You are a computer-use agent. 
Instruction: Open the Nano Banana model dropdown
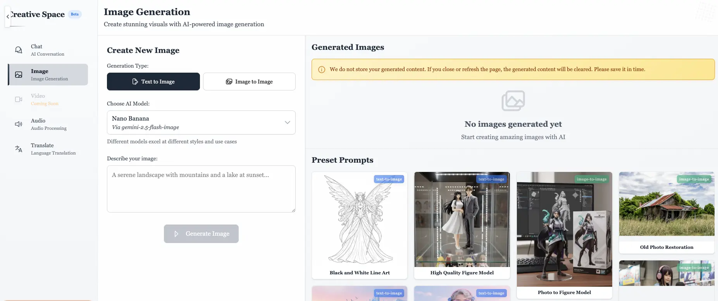[201, 122]
